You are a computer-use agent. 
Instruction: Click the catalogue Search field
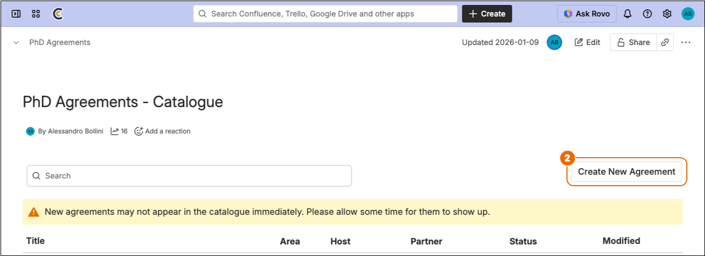(x=189, y=176)
